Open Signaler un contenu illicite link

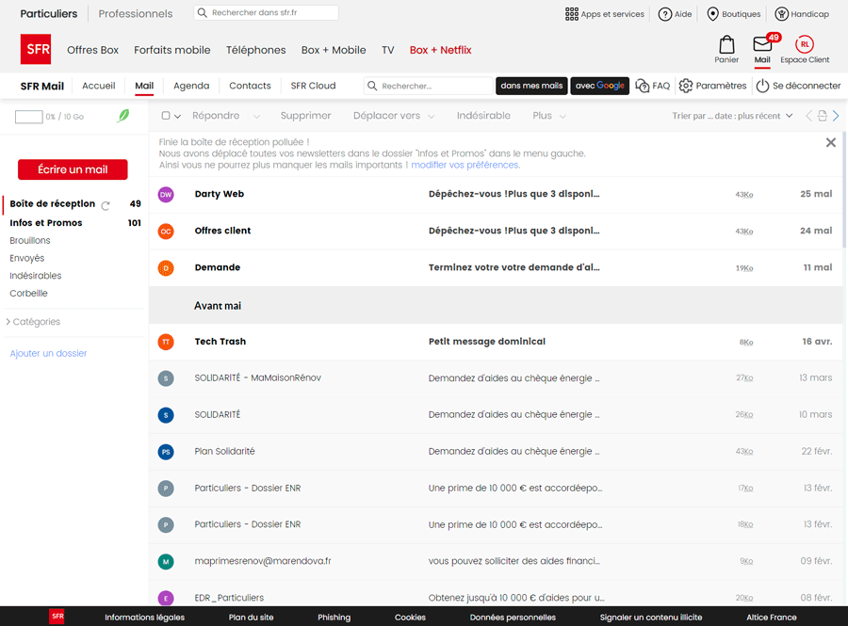650,618
